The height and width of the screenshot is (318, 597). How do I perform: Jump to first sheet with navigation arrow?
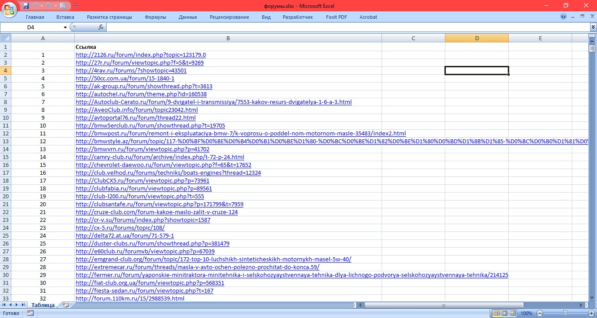5,305
